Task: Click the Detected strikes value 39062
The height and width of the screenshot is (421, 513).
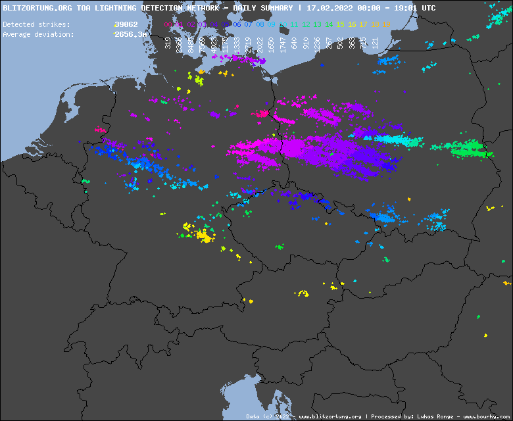Action: 126,24
